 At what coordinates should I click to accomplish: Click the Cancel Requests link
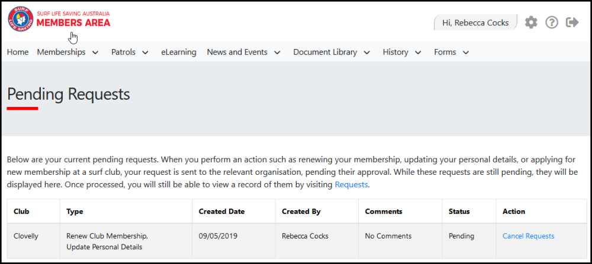pos(528,236)
